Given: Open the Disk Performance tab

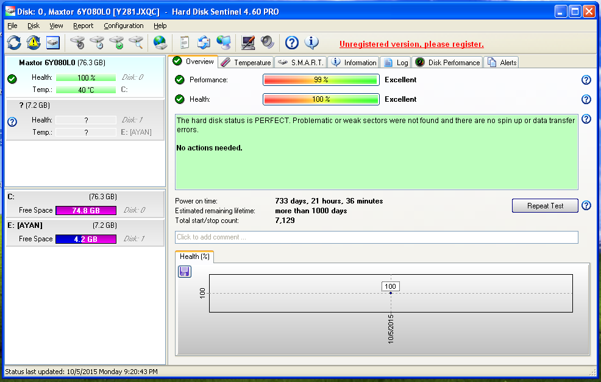Looking at the screenshot, I should [x=447, y=62].
